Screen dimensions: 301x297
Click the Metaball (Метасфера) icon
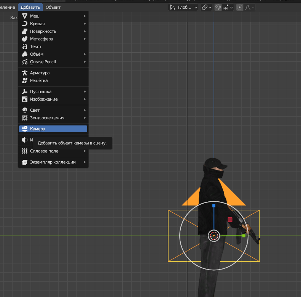25,39
